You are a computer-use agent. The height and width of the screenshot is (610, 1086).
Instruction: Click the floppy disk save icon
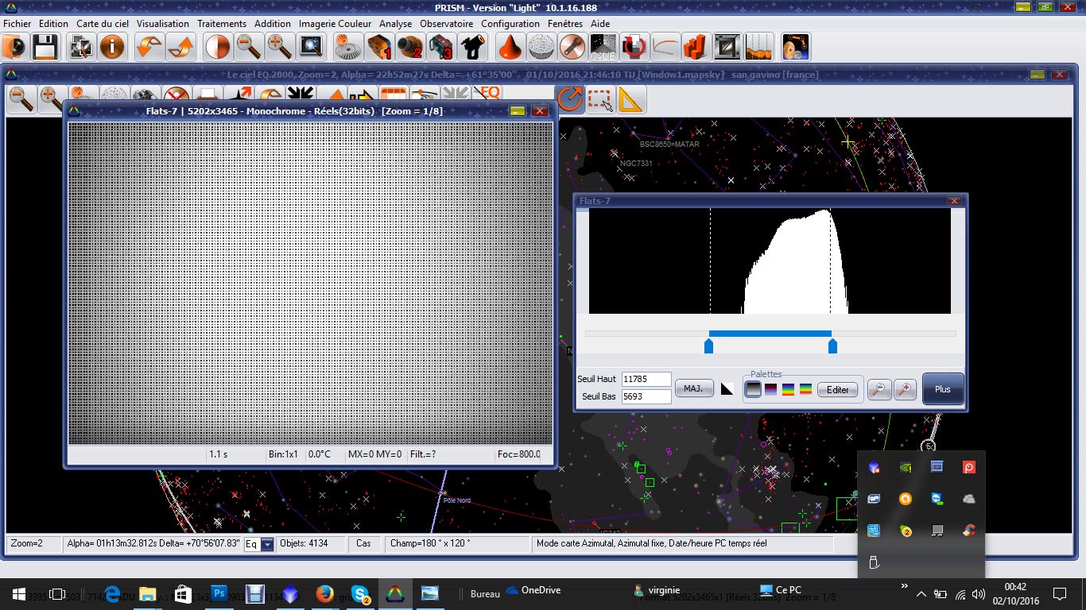(45, 47)
